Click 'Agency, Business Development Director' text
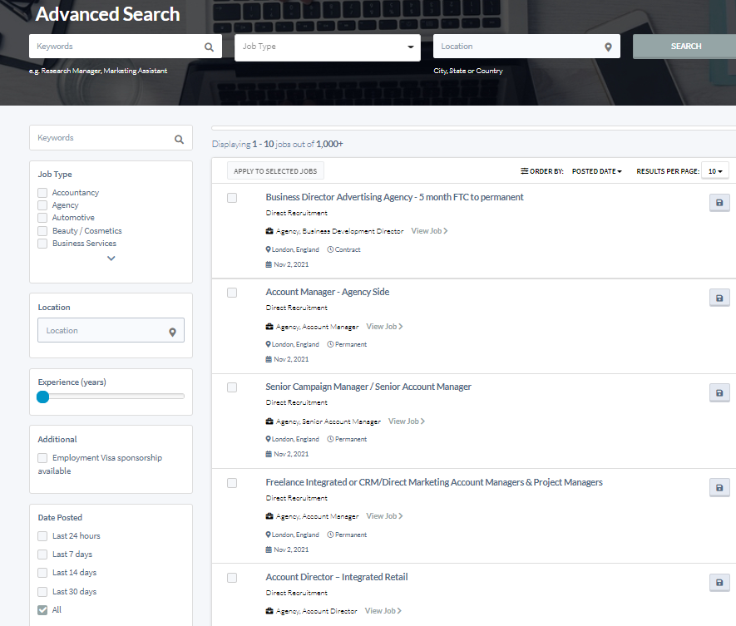736x626 pixels. coord(339,231)
